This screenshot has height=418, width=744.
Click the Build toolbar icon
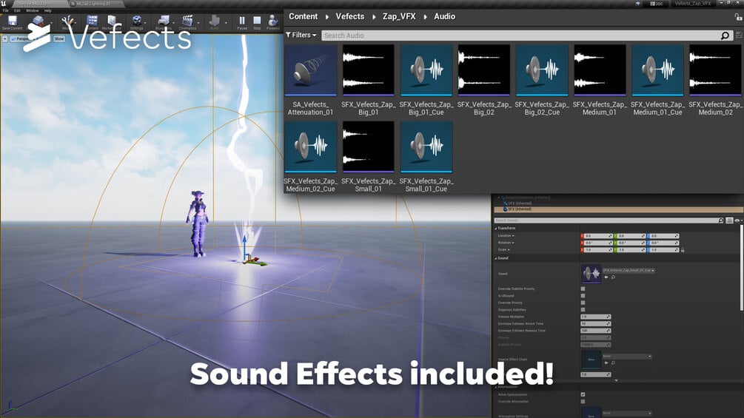click(215, 22)
